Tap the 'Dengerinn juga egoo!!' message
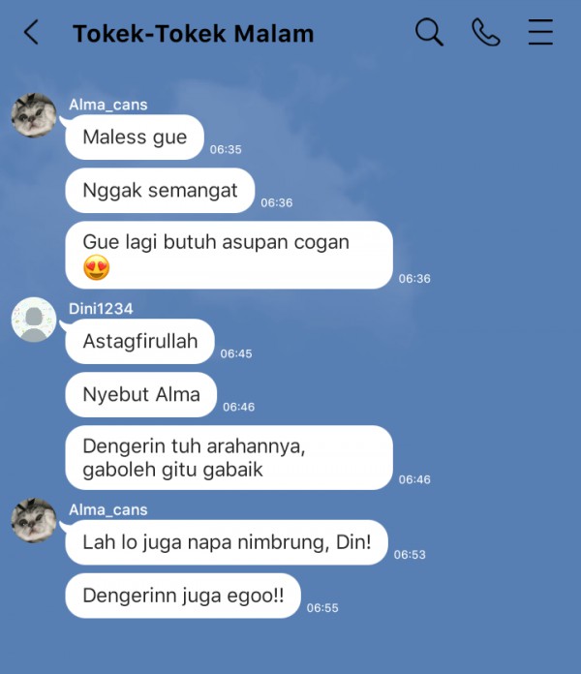Image resolution: width=581 pixels, height=674 pixels. [x=183, y=596]
